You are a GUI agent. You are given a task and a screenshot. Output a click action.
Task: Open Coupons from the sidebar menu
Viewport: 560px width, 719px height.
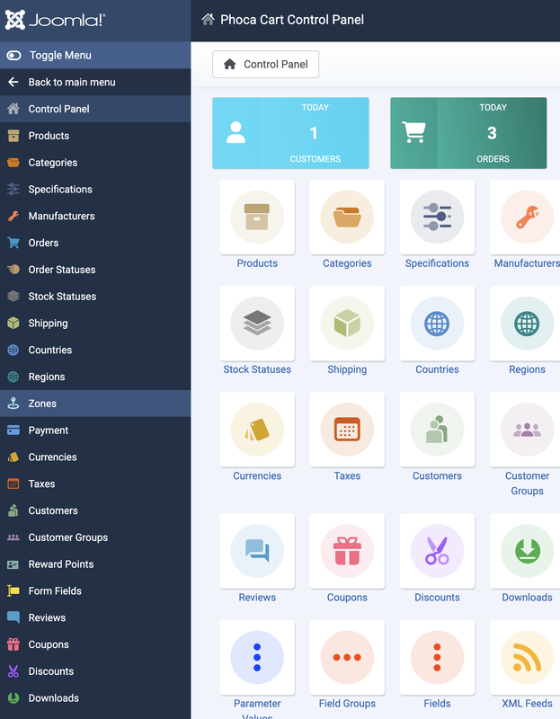[95, 644]
